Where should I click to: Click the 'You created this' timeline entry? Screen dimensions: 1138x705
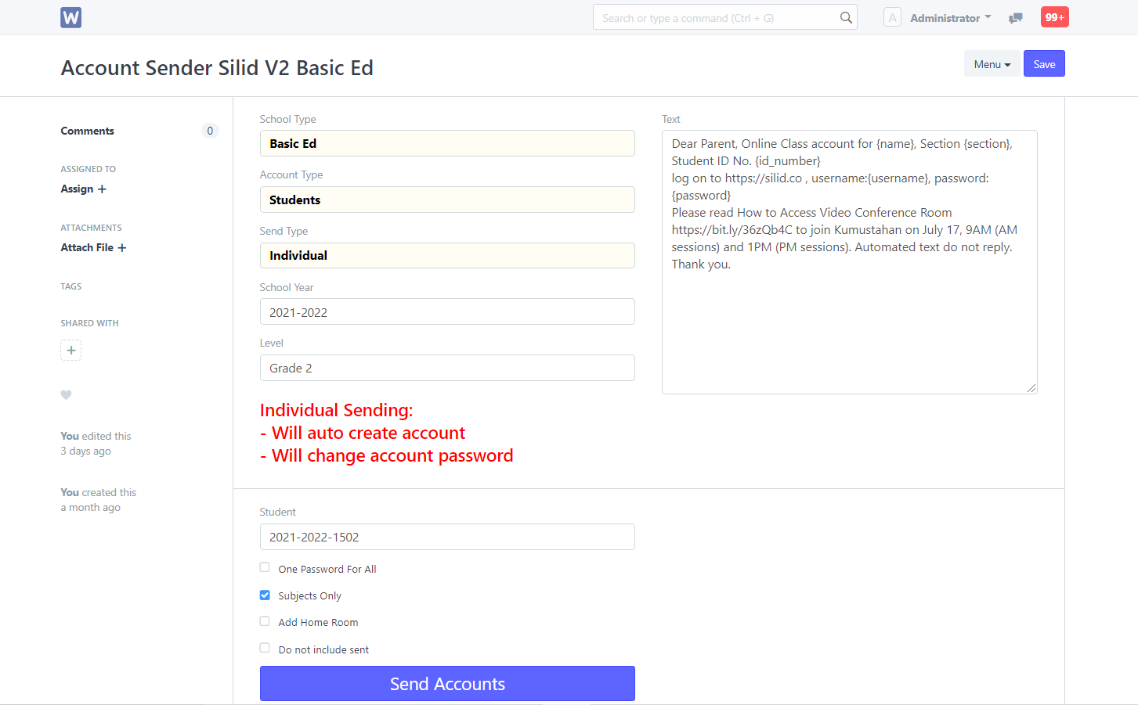coord(99,500)
